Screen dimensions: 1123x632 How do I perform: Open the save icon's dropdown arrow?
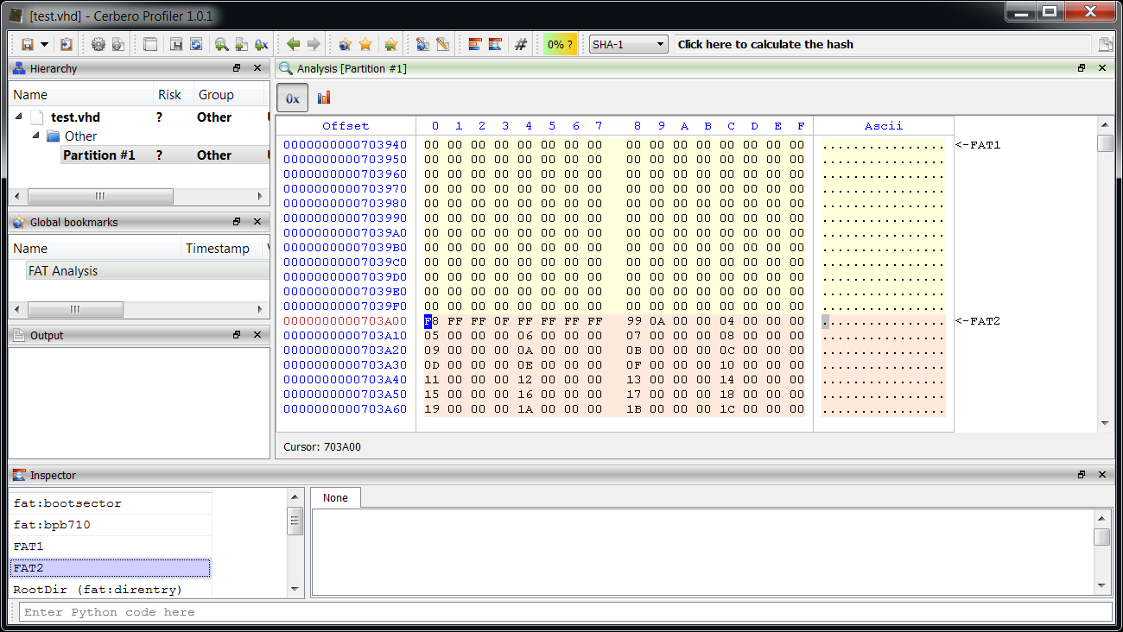[x=43, y=44]
